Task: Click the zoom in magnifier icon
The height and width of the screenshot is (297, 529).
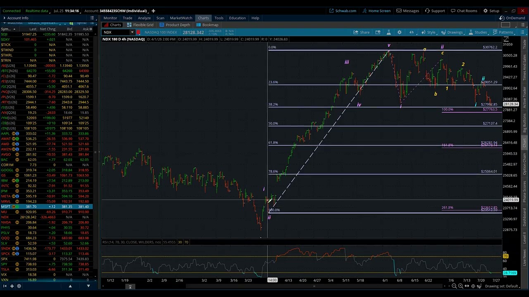Action: (460, 286)
